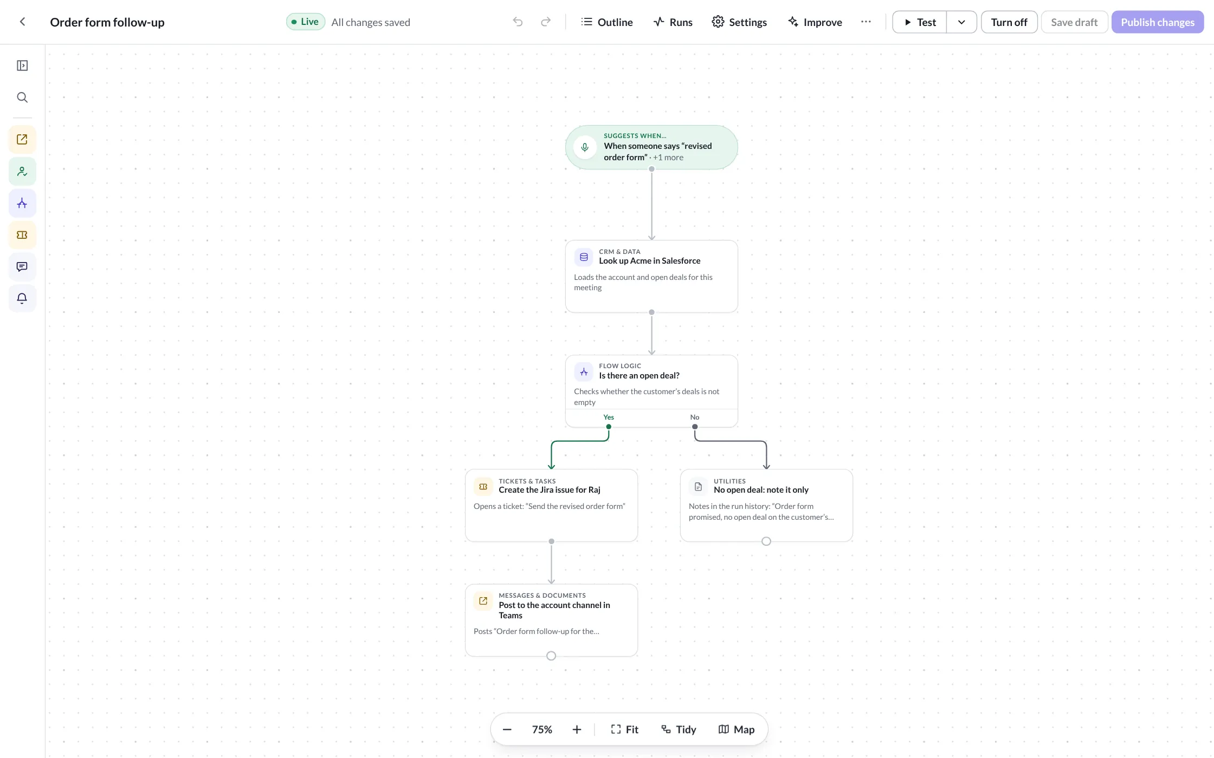The width and height of the screenshot is (1214, 758).
Task: Toggle the side panel icon
Action: [22, 66]
